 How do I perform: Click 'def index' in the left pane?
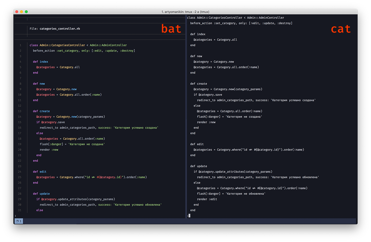[x=41, y=62]
